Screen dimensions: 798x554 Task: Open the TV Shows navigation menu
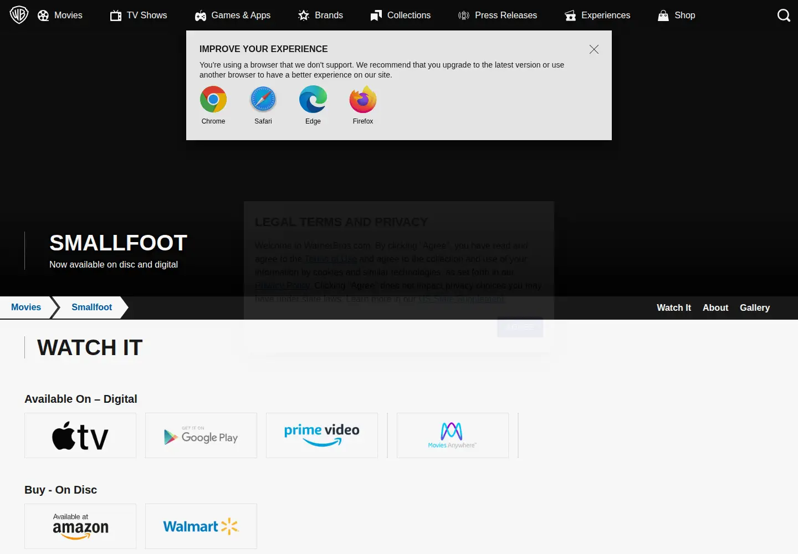[x=139, y=16]
